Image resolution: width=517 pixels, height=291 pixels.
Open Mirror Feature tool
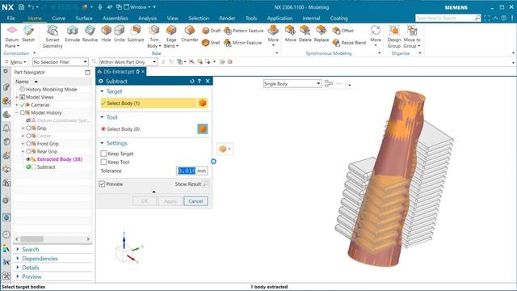click(242, 43)
